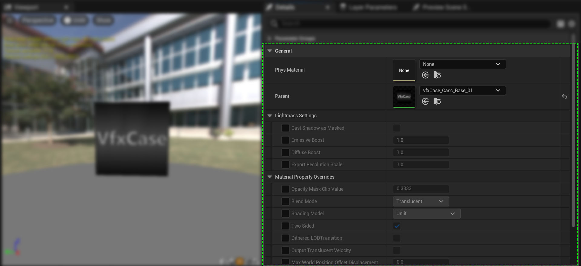Click the Two Sided label
The image size is (581, 266).
[x=303, y=226]
